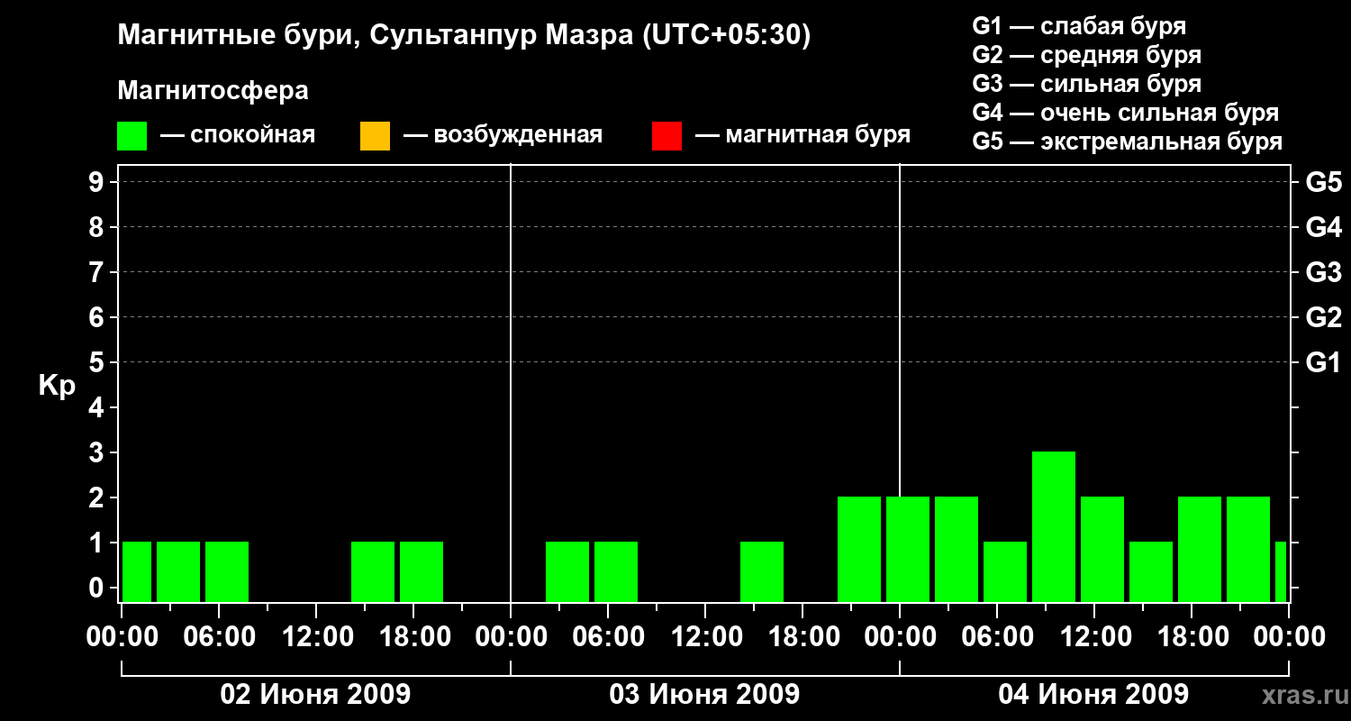
Task: Click the '12:00' time label above 02 Июня
Action: pyautogui.click(x=316, y=636)
